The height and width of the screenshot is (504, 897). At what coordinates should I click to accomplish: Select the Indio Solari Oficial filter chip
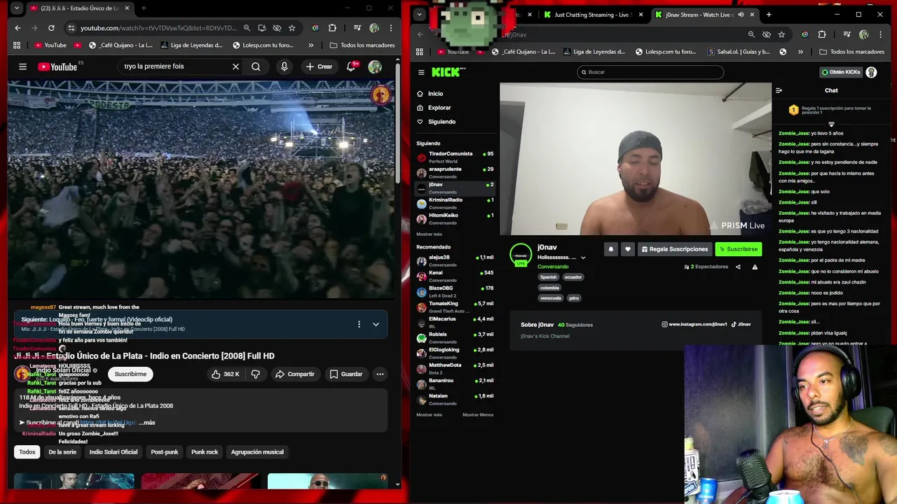click(x=114, y=452)
